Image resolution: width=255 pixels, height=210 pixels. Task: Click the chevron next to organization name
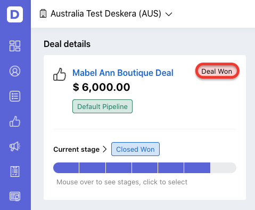coord(169,14)
